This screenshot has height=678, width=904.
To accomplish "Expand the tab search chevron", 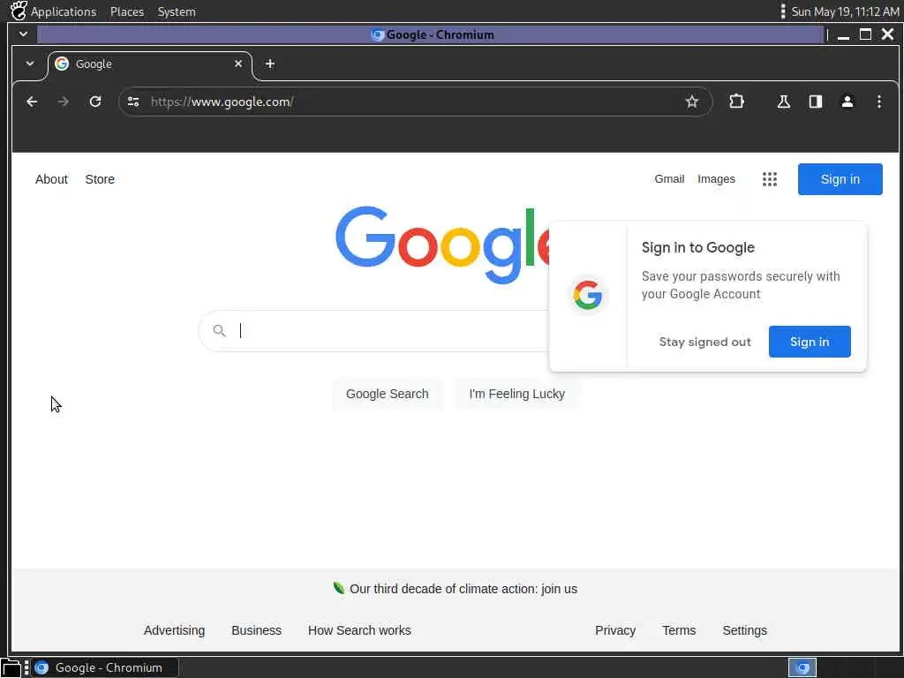I will (x=30, y=64).
